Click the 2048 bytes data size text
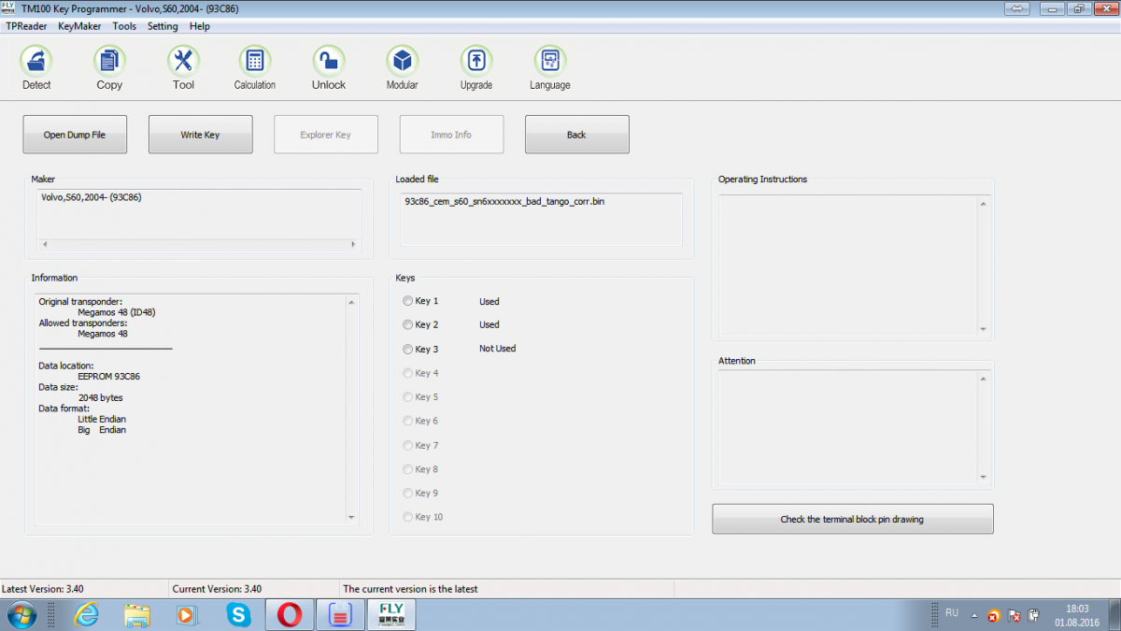The image size is (1121, 631). [100, 397]
